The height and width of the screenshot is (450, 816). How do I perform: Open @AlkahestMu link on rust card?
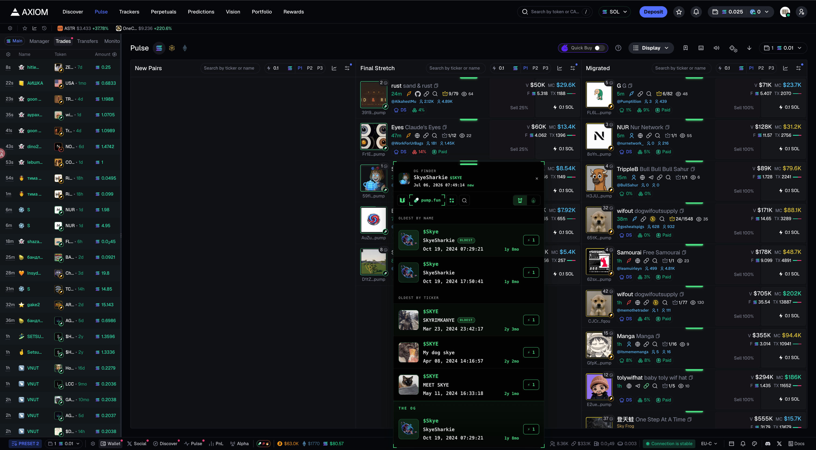(404, 101)
